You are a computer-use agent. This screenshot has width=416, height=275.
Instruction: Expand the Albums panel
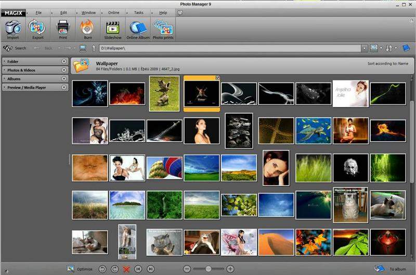[x=64, y=79]
